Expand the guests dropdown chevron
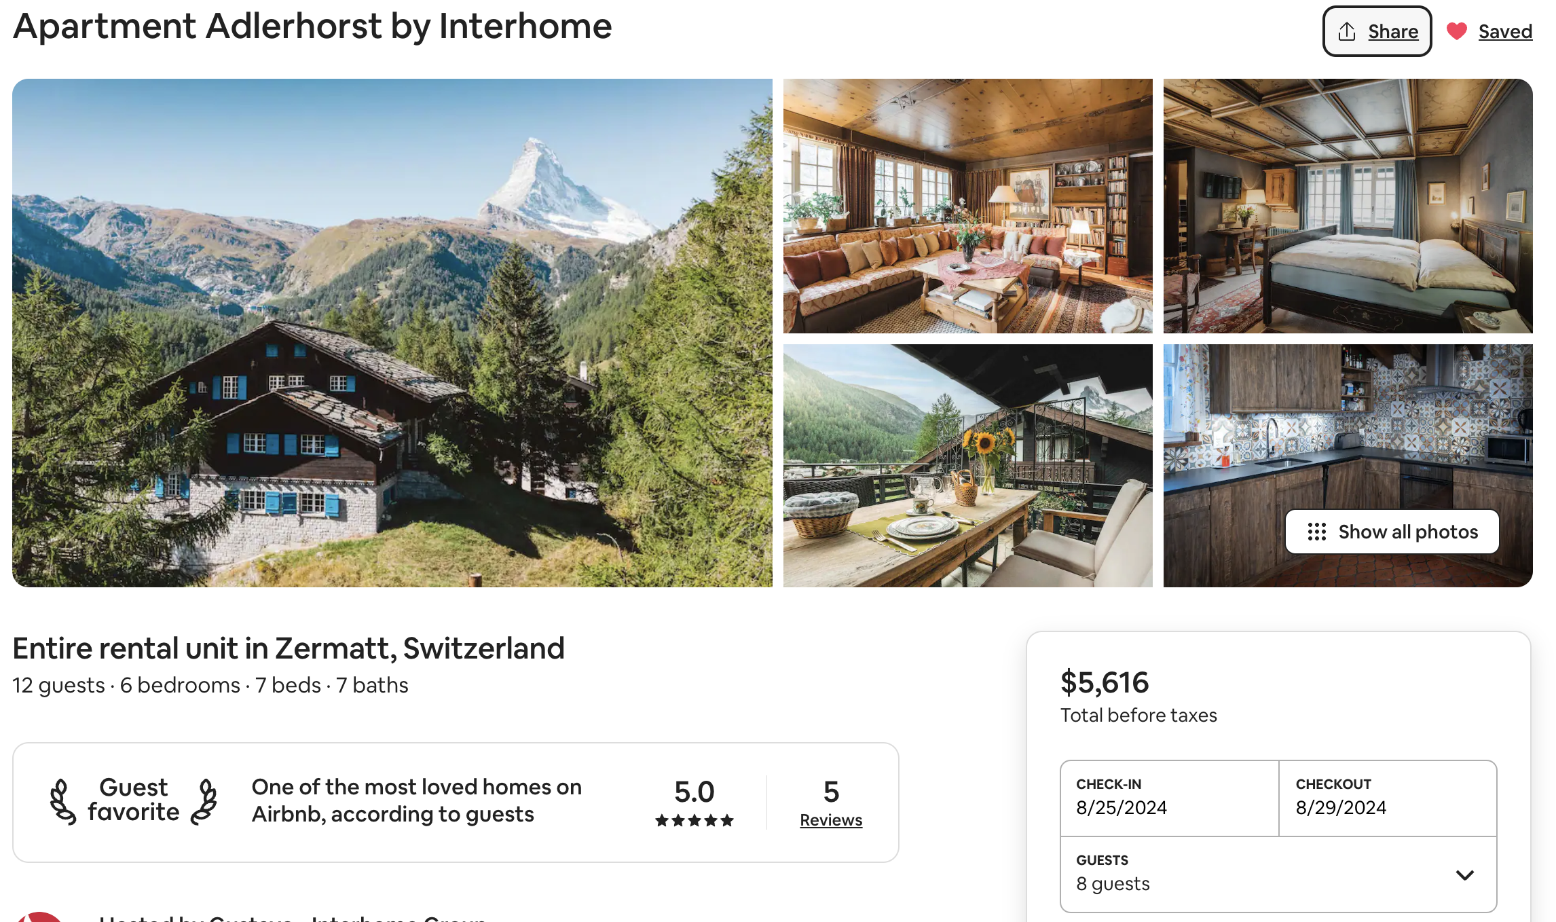Viewport: 1556px width, 922px height. click(1464, 874)
